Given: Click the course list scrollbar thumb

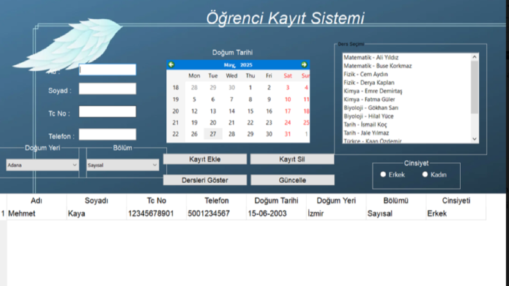Looking at the screenshot, I should [x=474, y=87].
